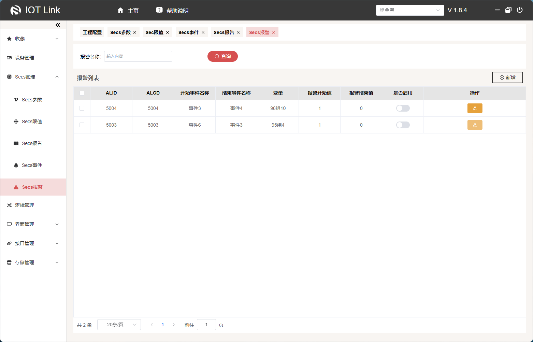Viewport: 533px width, 342px height.
Task: Click the device icon beside 设备管理
Action: [9, 58]
